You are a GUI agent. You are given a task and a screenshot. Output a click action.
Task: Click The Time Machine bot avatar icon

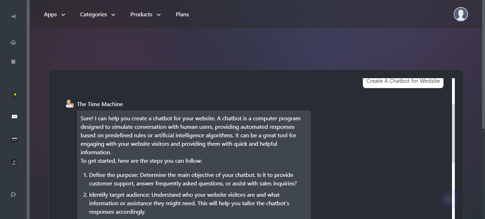tap(70, 104)
